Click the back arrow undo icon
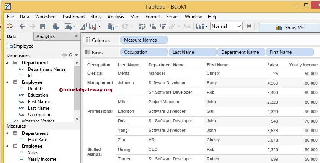This screenshot has height=163, width=320. click(x=22, y=26)
